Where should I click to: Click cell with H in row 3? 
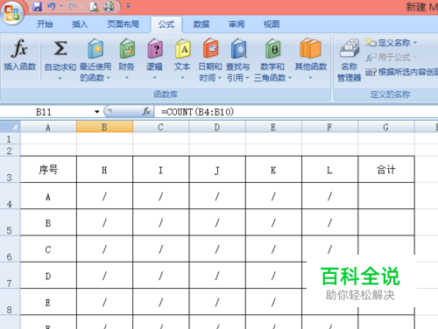(x=104, y=170)
